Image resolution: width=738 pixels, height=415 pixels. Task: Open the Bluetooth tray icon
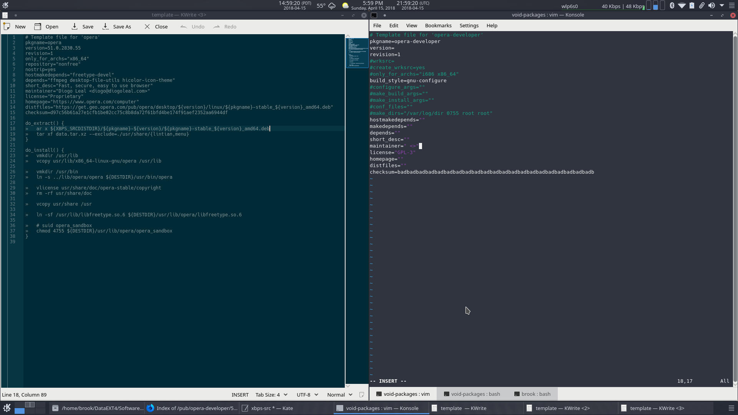click(x=672, y=5)
